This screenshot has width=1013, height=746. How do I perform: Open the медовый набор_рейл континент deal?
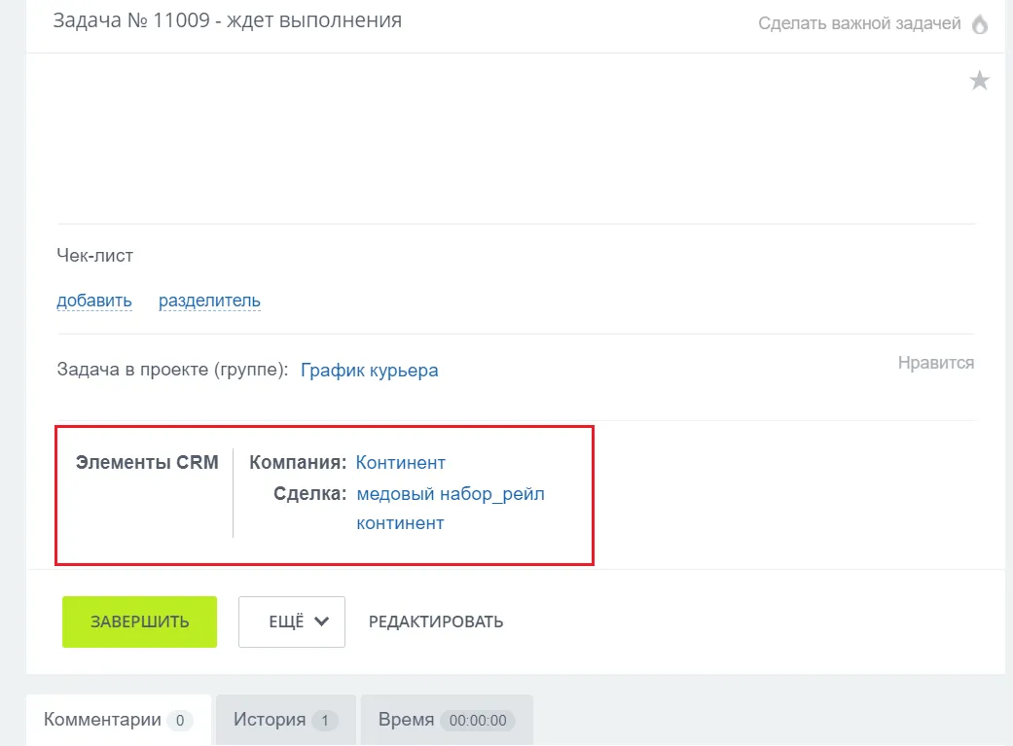452,493
